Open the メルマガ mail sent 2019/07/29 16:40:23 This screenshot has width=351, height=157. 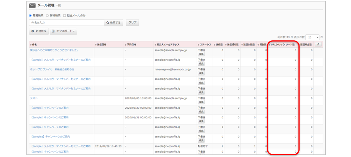click(60, 146)
